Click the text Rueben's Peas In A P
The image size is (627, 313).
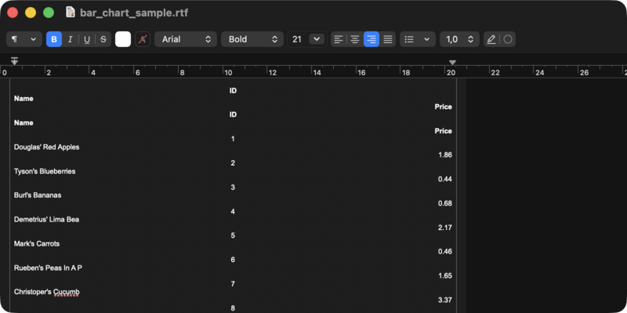[x=48, y=268]
